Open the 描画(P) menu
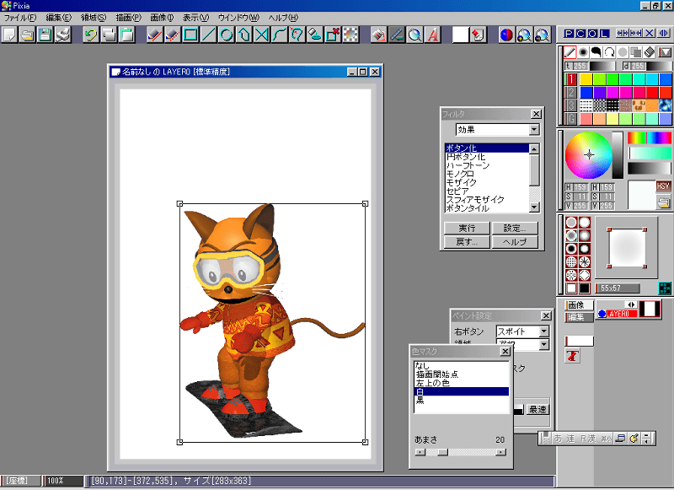The height and width of the screenshot is (490, 674). tap(128, 18)
